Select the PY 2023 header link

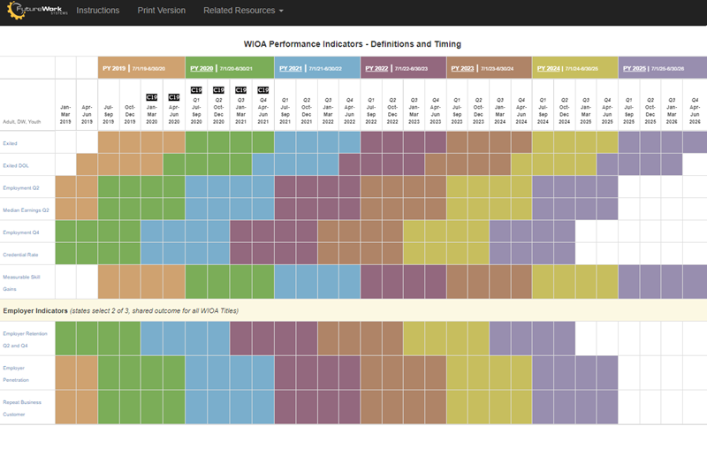pyautogui.click(x=463, y=68)
